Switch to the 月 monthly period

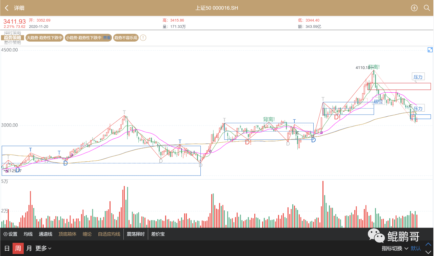29,248
